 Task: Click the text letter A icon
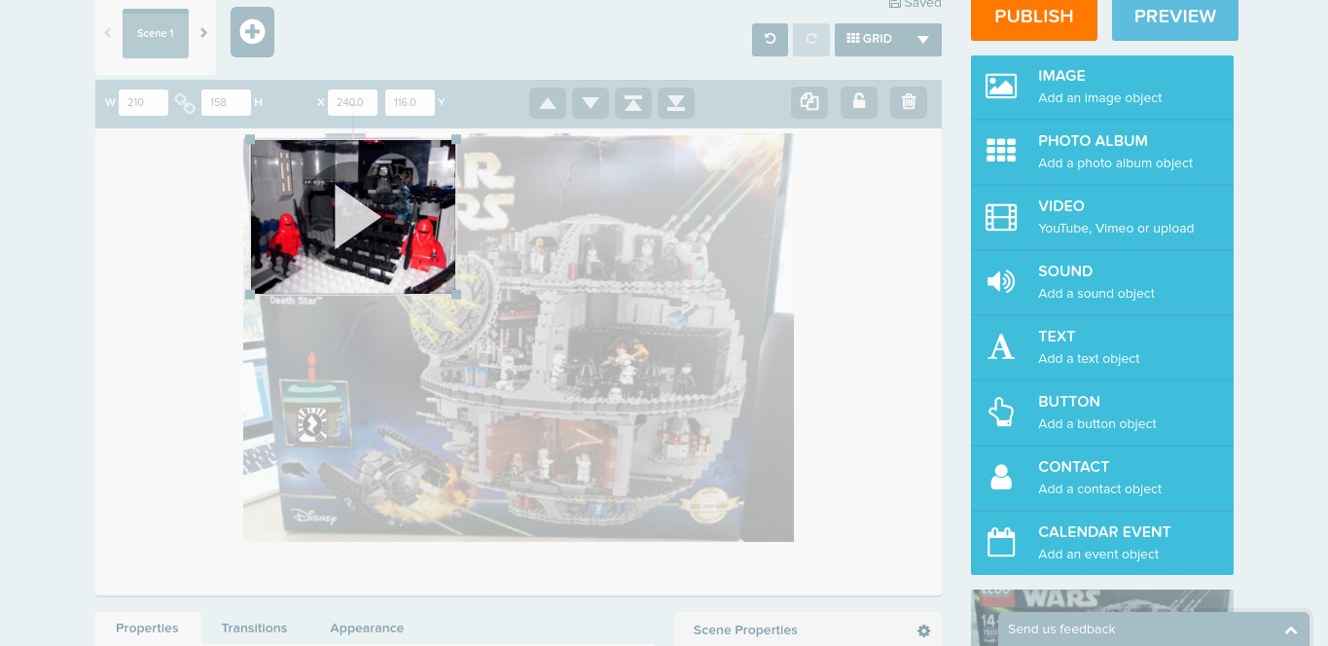click(x=1001, y=347)
